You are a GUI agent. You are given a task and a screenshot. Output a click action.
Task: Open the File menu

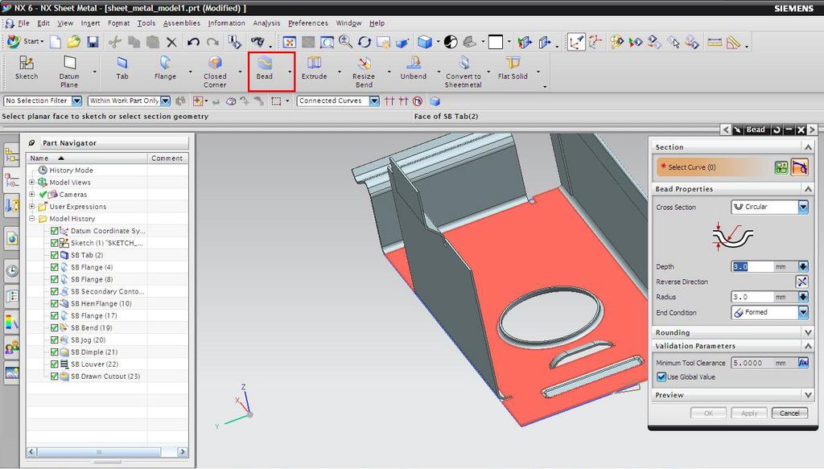[x=23, y=23]
